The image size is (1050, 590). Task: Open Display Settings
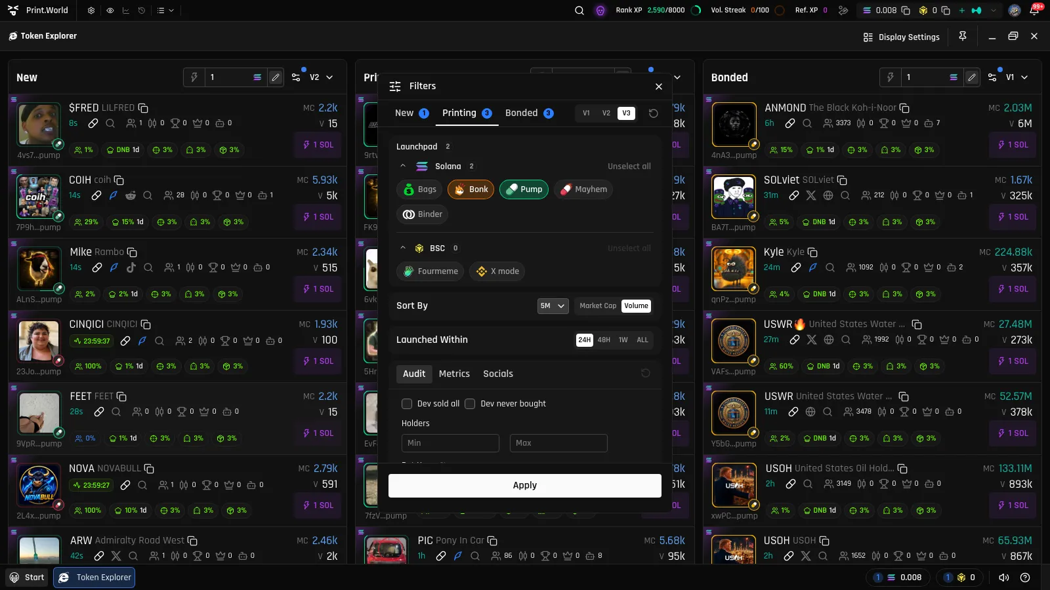pos(902,37)
